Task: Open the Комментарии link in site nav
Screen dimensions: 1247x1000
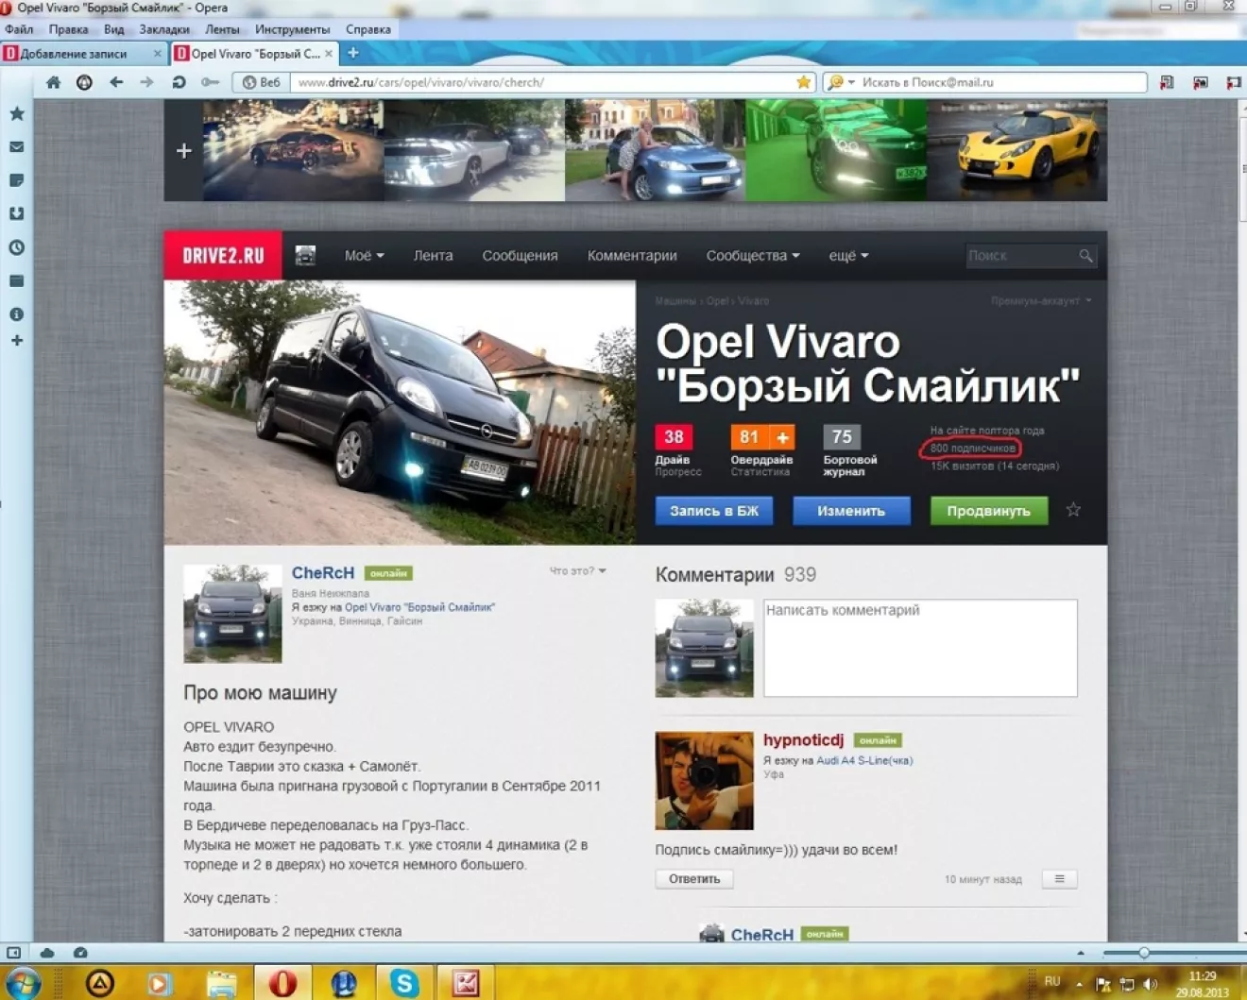Action: pos(632,255)
